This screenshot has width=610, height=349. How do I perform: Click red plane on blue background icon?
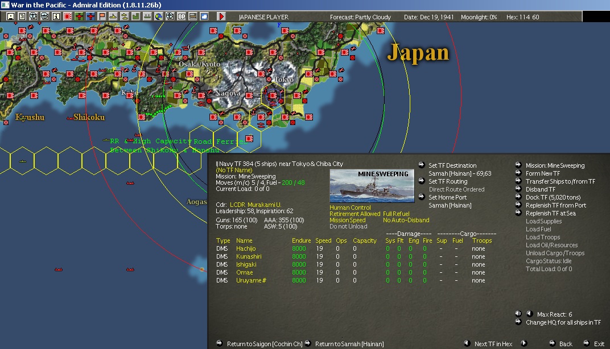tap(90, 16)
